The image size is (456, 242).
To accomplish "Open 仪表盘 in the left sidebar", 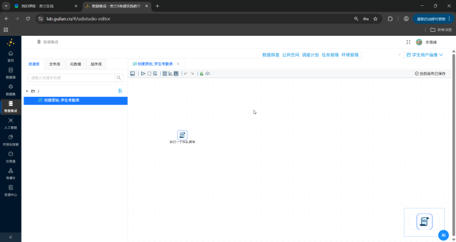I will point(11,157).
